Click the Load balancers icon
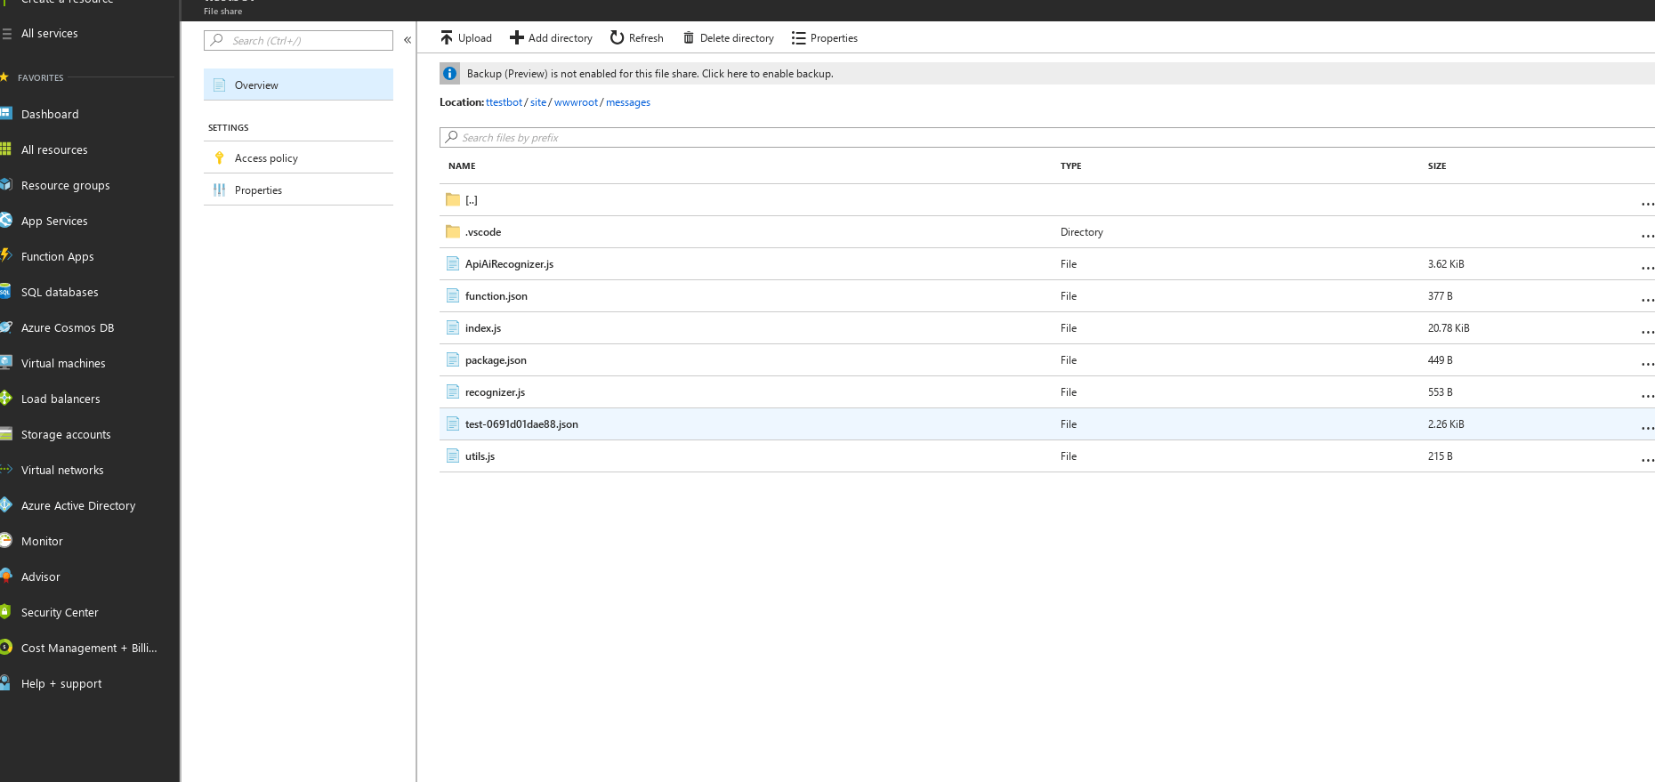 5,398
